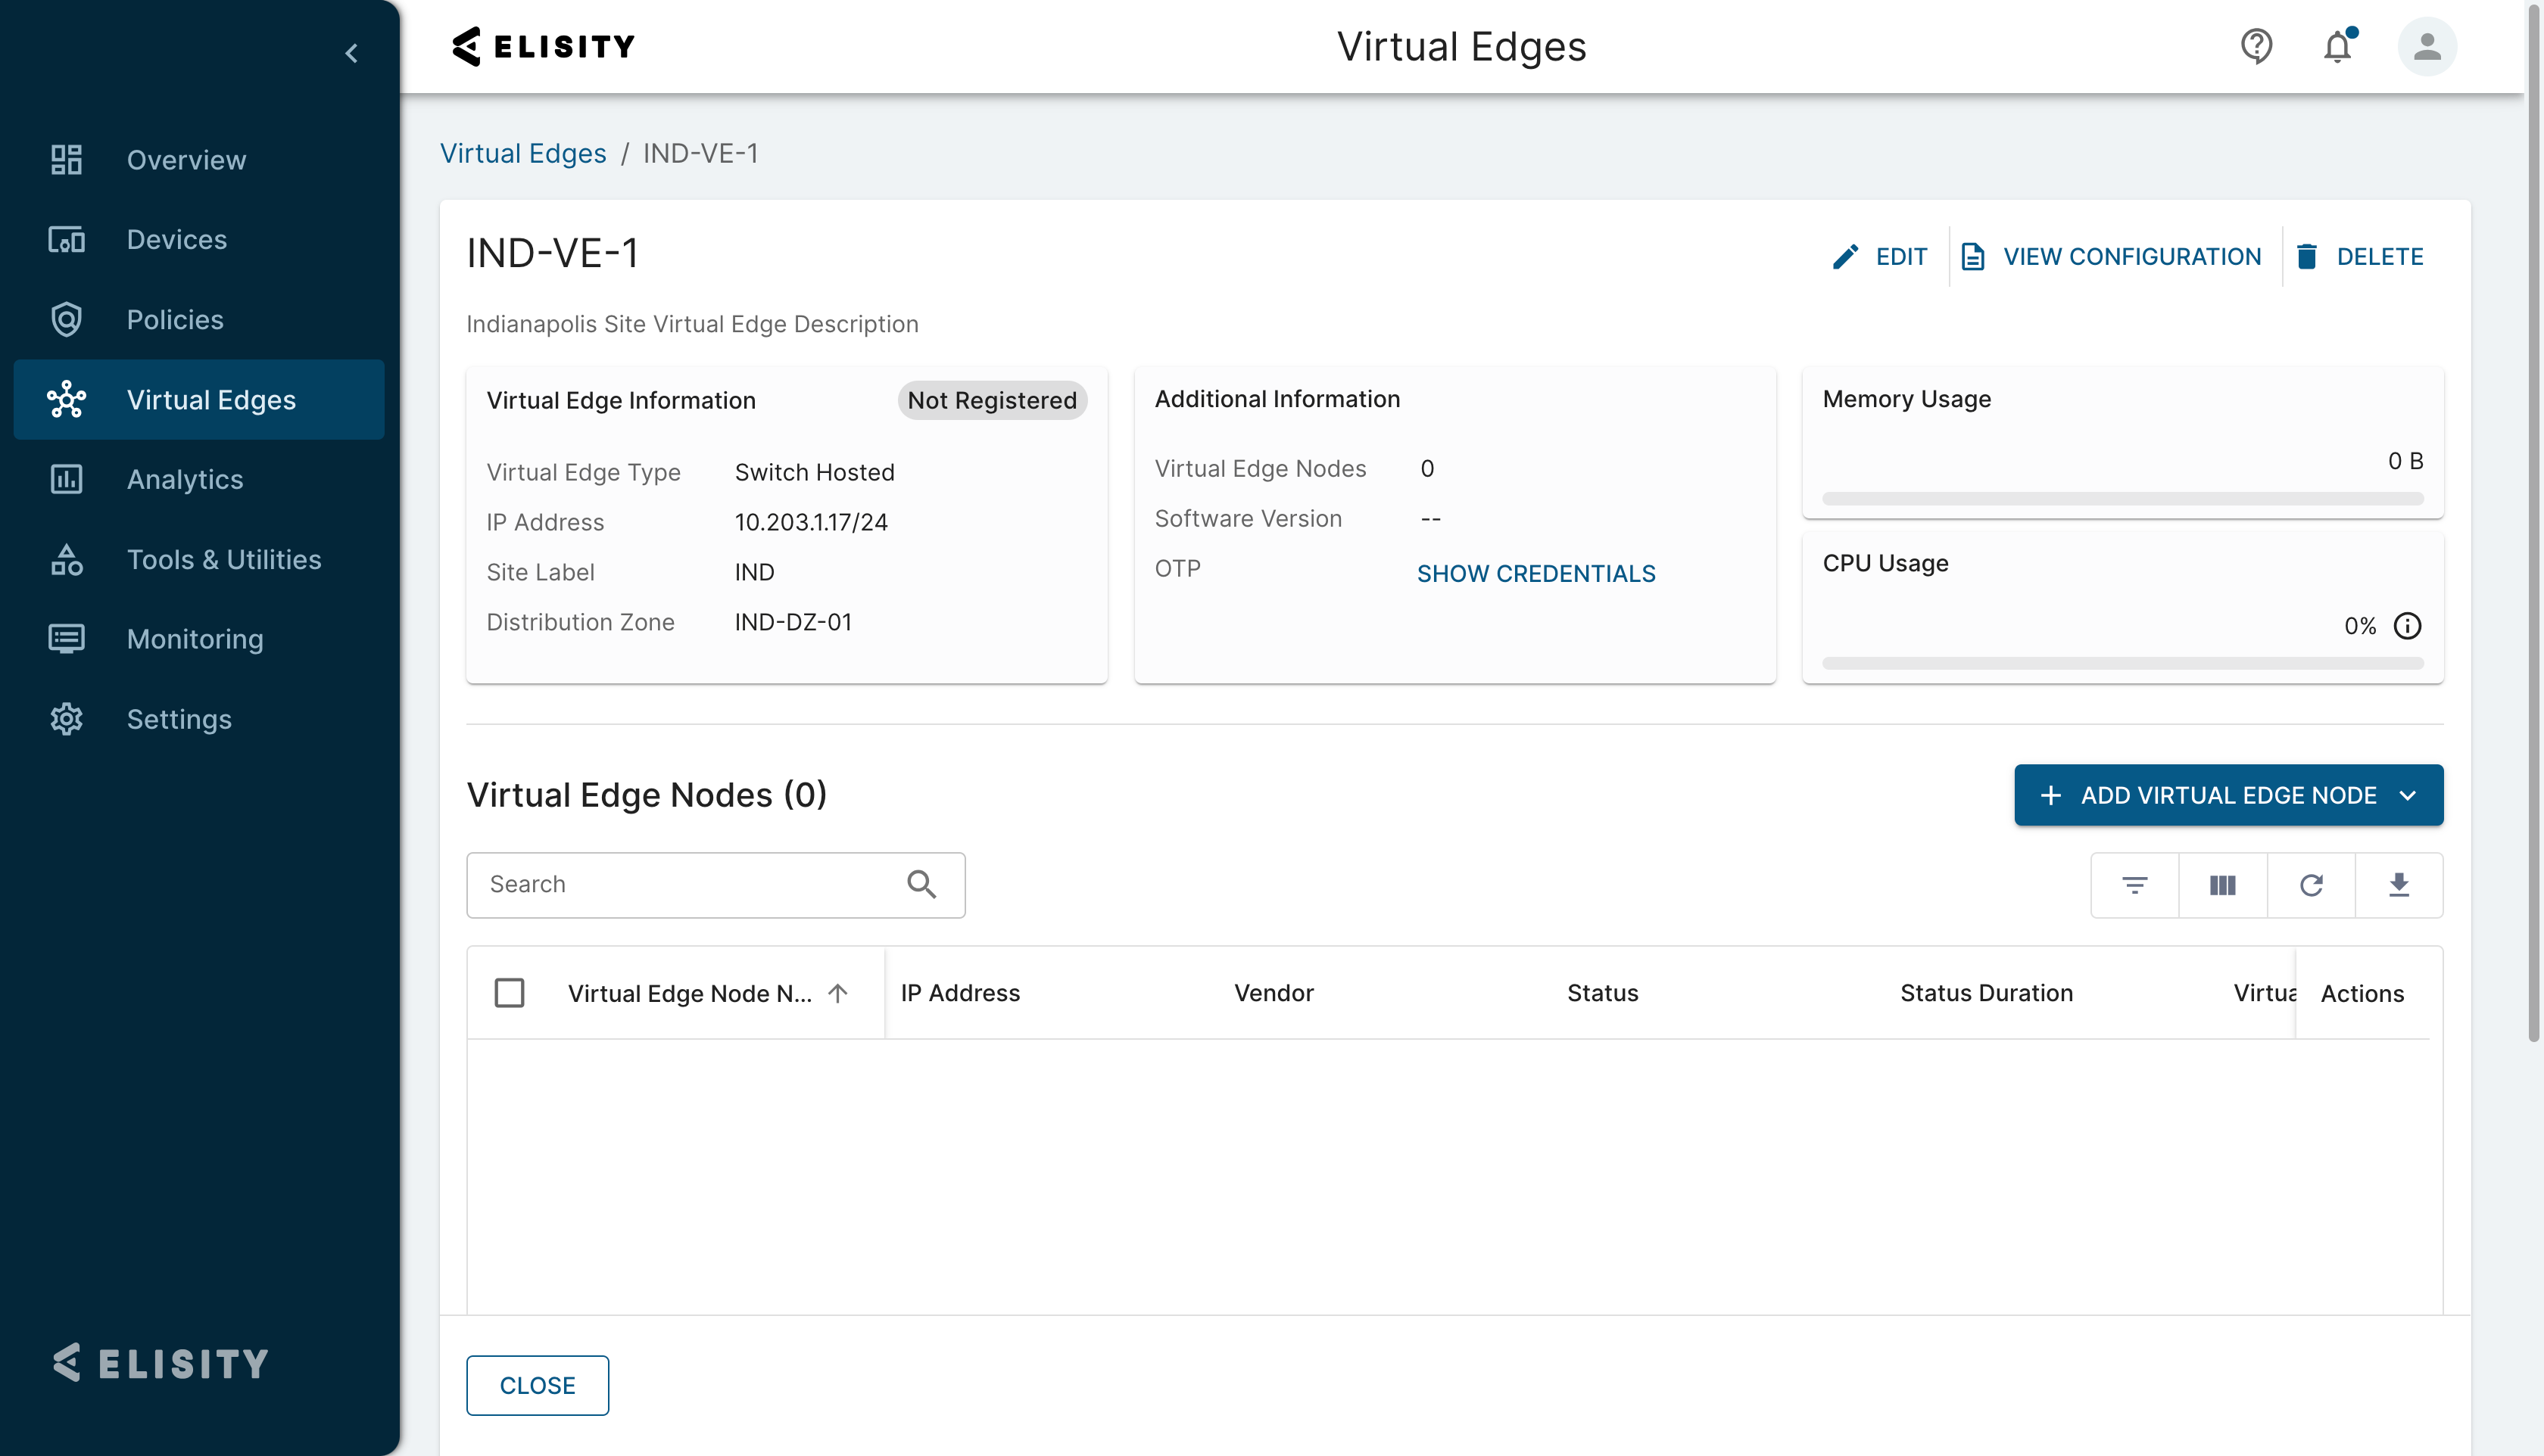The height and width of the screenshot is (1456, 2544).
Task: Click the table filter icon
Action: pos(2134,885)
